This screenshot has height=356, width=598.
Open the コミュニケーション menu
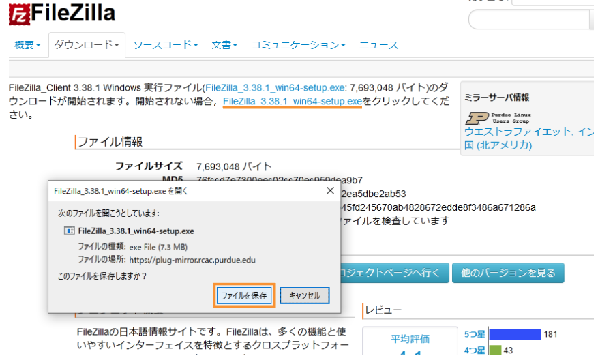(x=298, y=45)
